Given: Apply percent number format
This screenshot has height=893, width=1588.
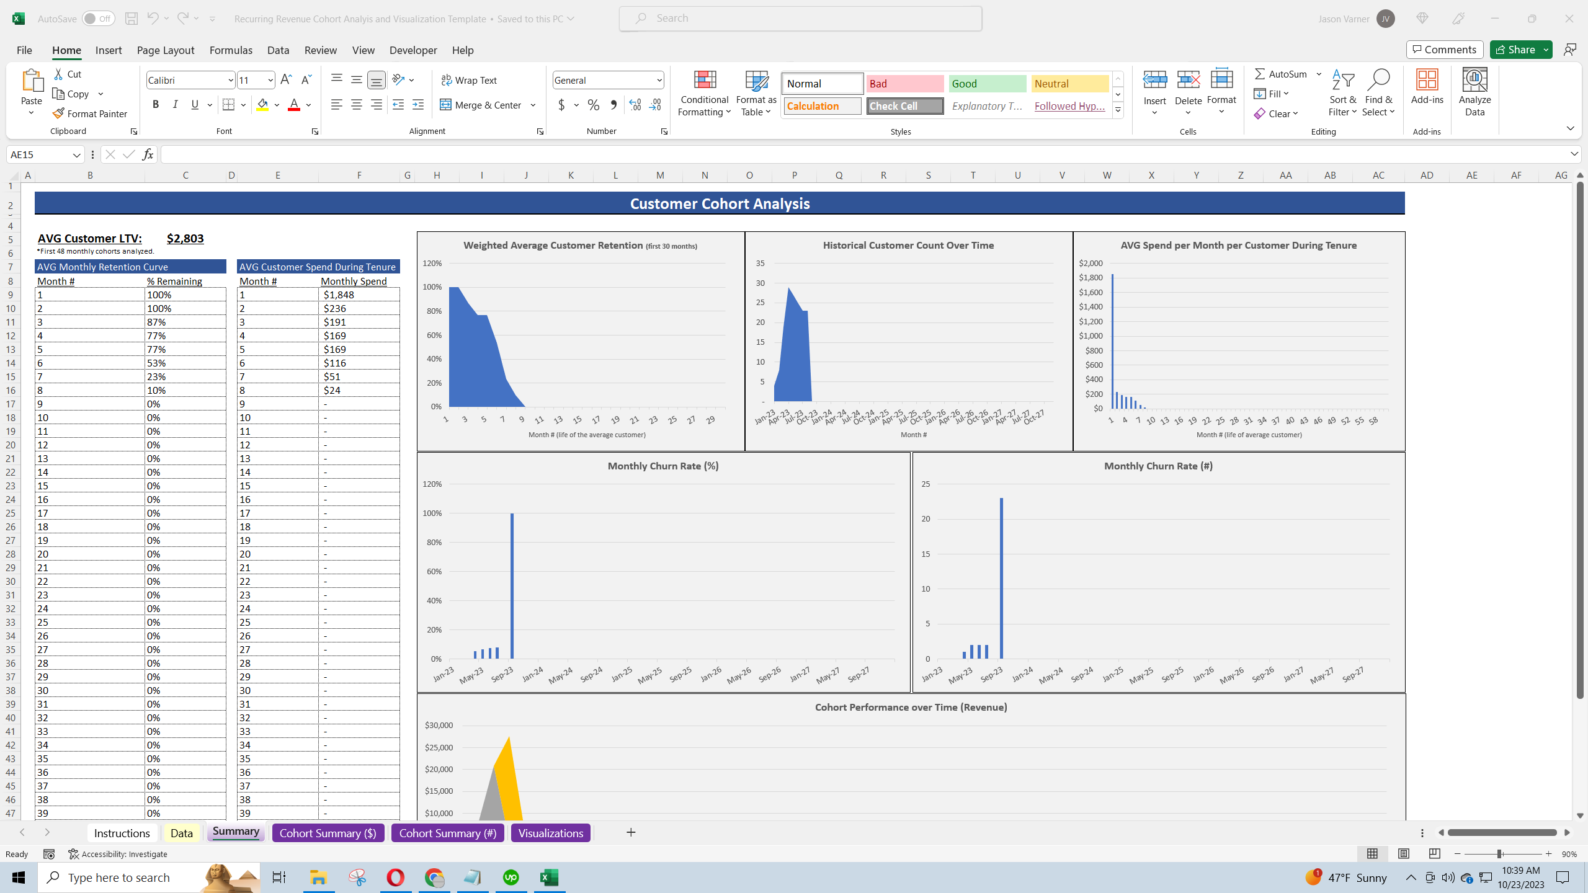Looking at the screenshot, I should click(x=593, y=105).
